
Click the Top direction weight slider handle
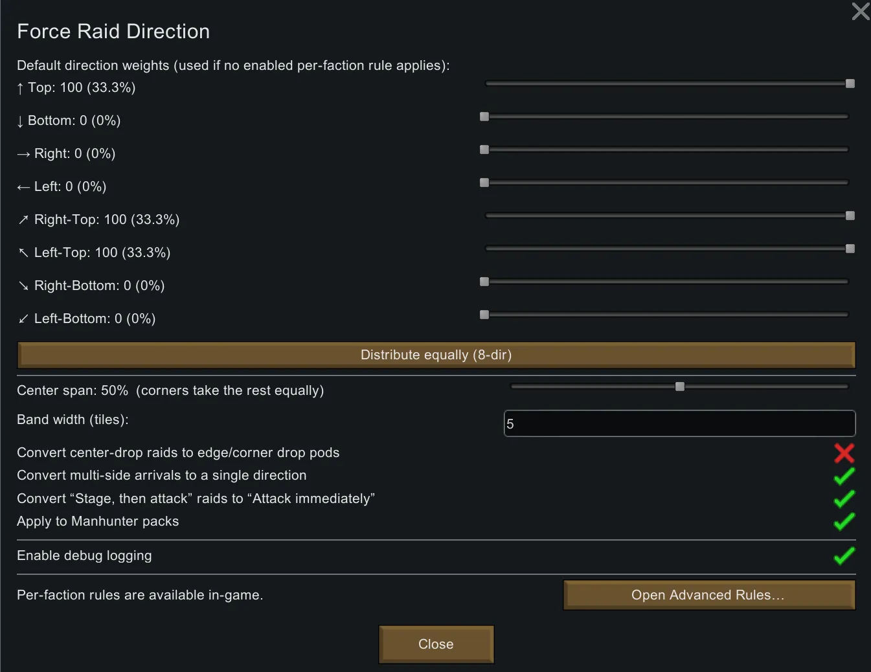850,84
